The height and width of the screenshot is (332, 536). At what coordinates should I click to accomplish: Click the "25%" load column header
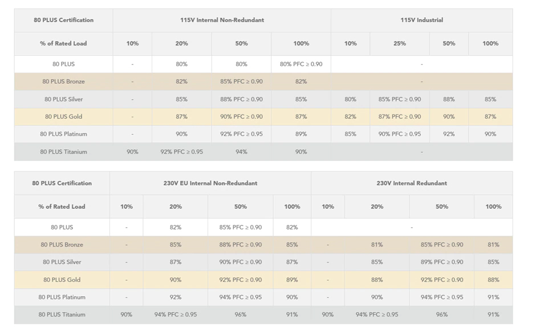coord(400,43)
